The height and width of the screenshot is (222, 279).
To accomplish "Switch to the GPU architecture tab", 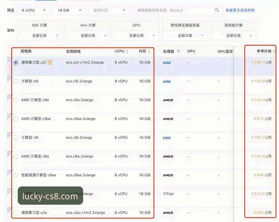I will coord(136,25).
